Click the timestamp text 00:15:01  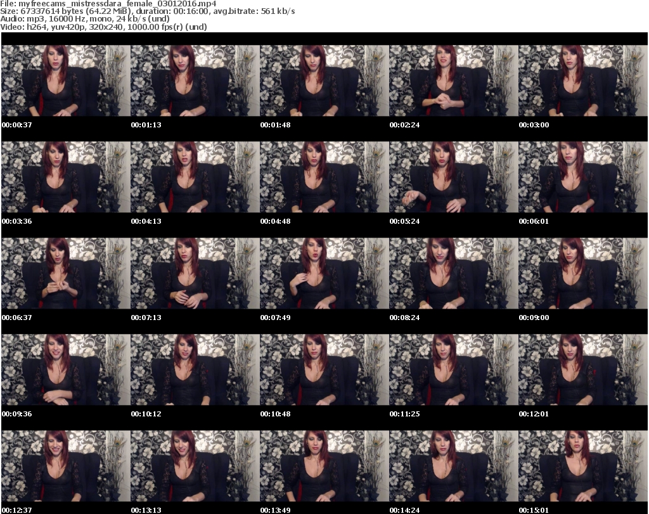(534, 510)
